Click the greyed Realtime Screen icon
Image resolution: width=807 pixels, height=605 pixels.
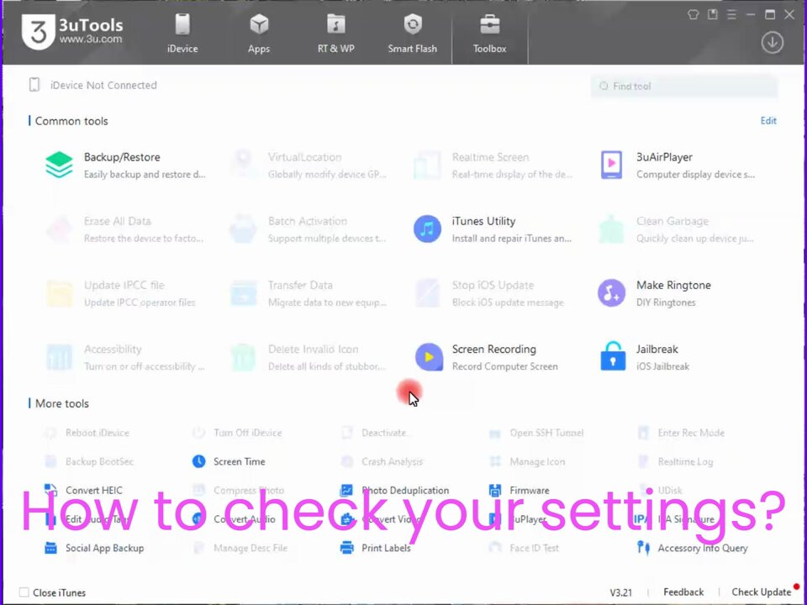[x=427, y=165]
